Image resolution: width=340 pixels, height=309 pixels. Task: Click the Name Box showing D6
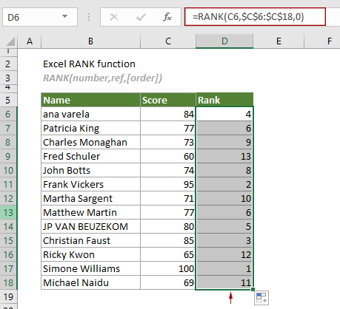click(x=40, y=17)
